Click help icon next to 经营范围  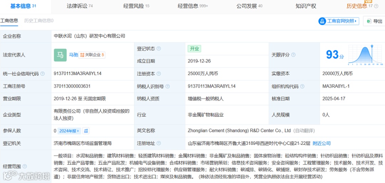pos(25,166)
